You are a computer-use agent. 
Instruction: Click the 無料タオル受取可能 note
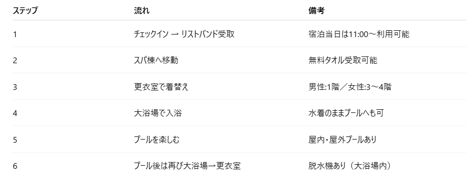click(x=343, y=60)
